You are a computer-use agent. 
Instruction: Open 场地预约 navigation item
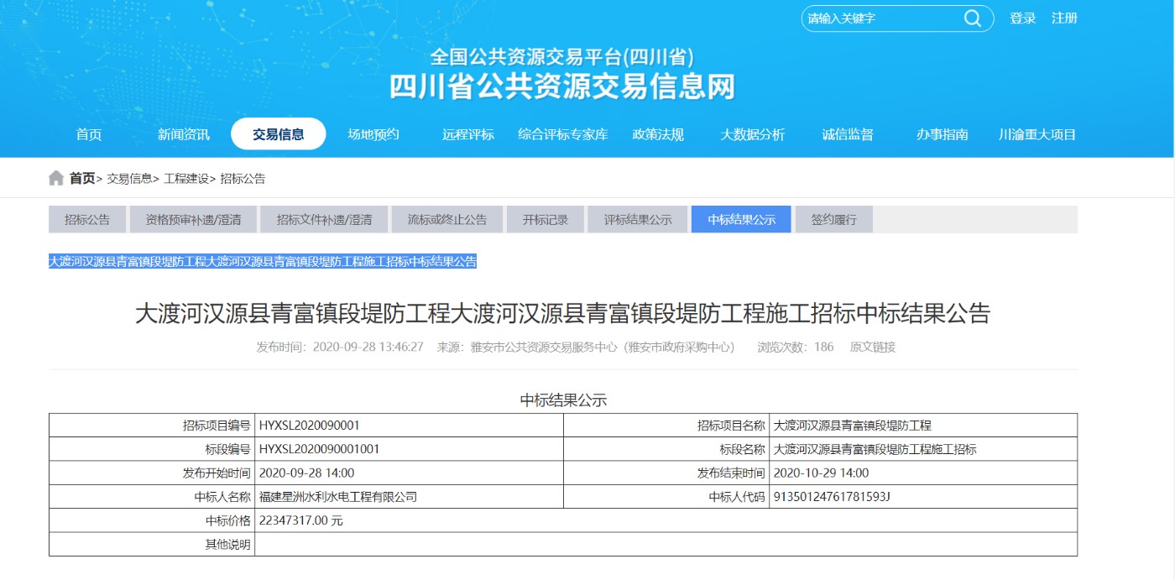click(x=373, y=134)
